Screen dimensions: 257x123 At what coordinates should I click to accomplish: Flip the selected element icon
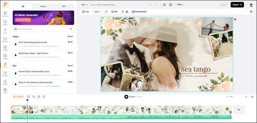tap(127, 12)
